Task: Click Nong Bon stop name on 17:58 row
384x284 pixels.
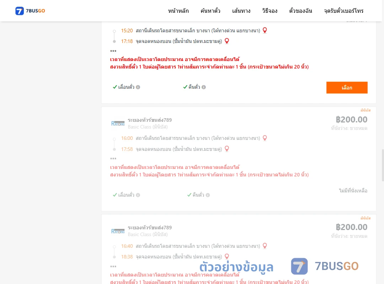Action: (x=179, y=149)
